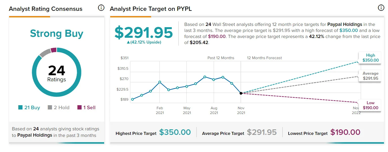Click info icon beside Analyst Rating Consensus
388x152 pixels.
(x=101, y=8)
